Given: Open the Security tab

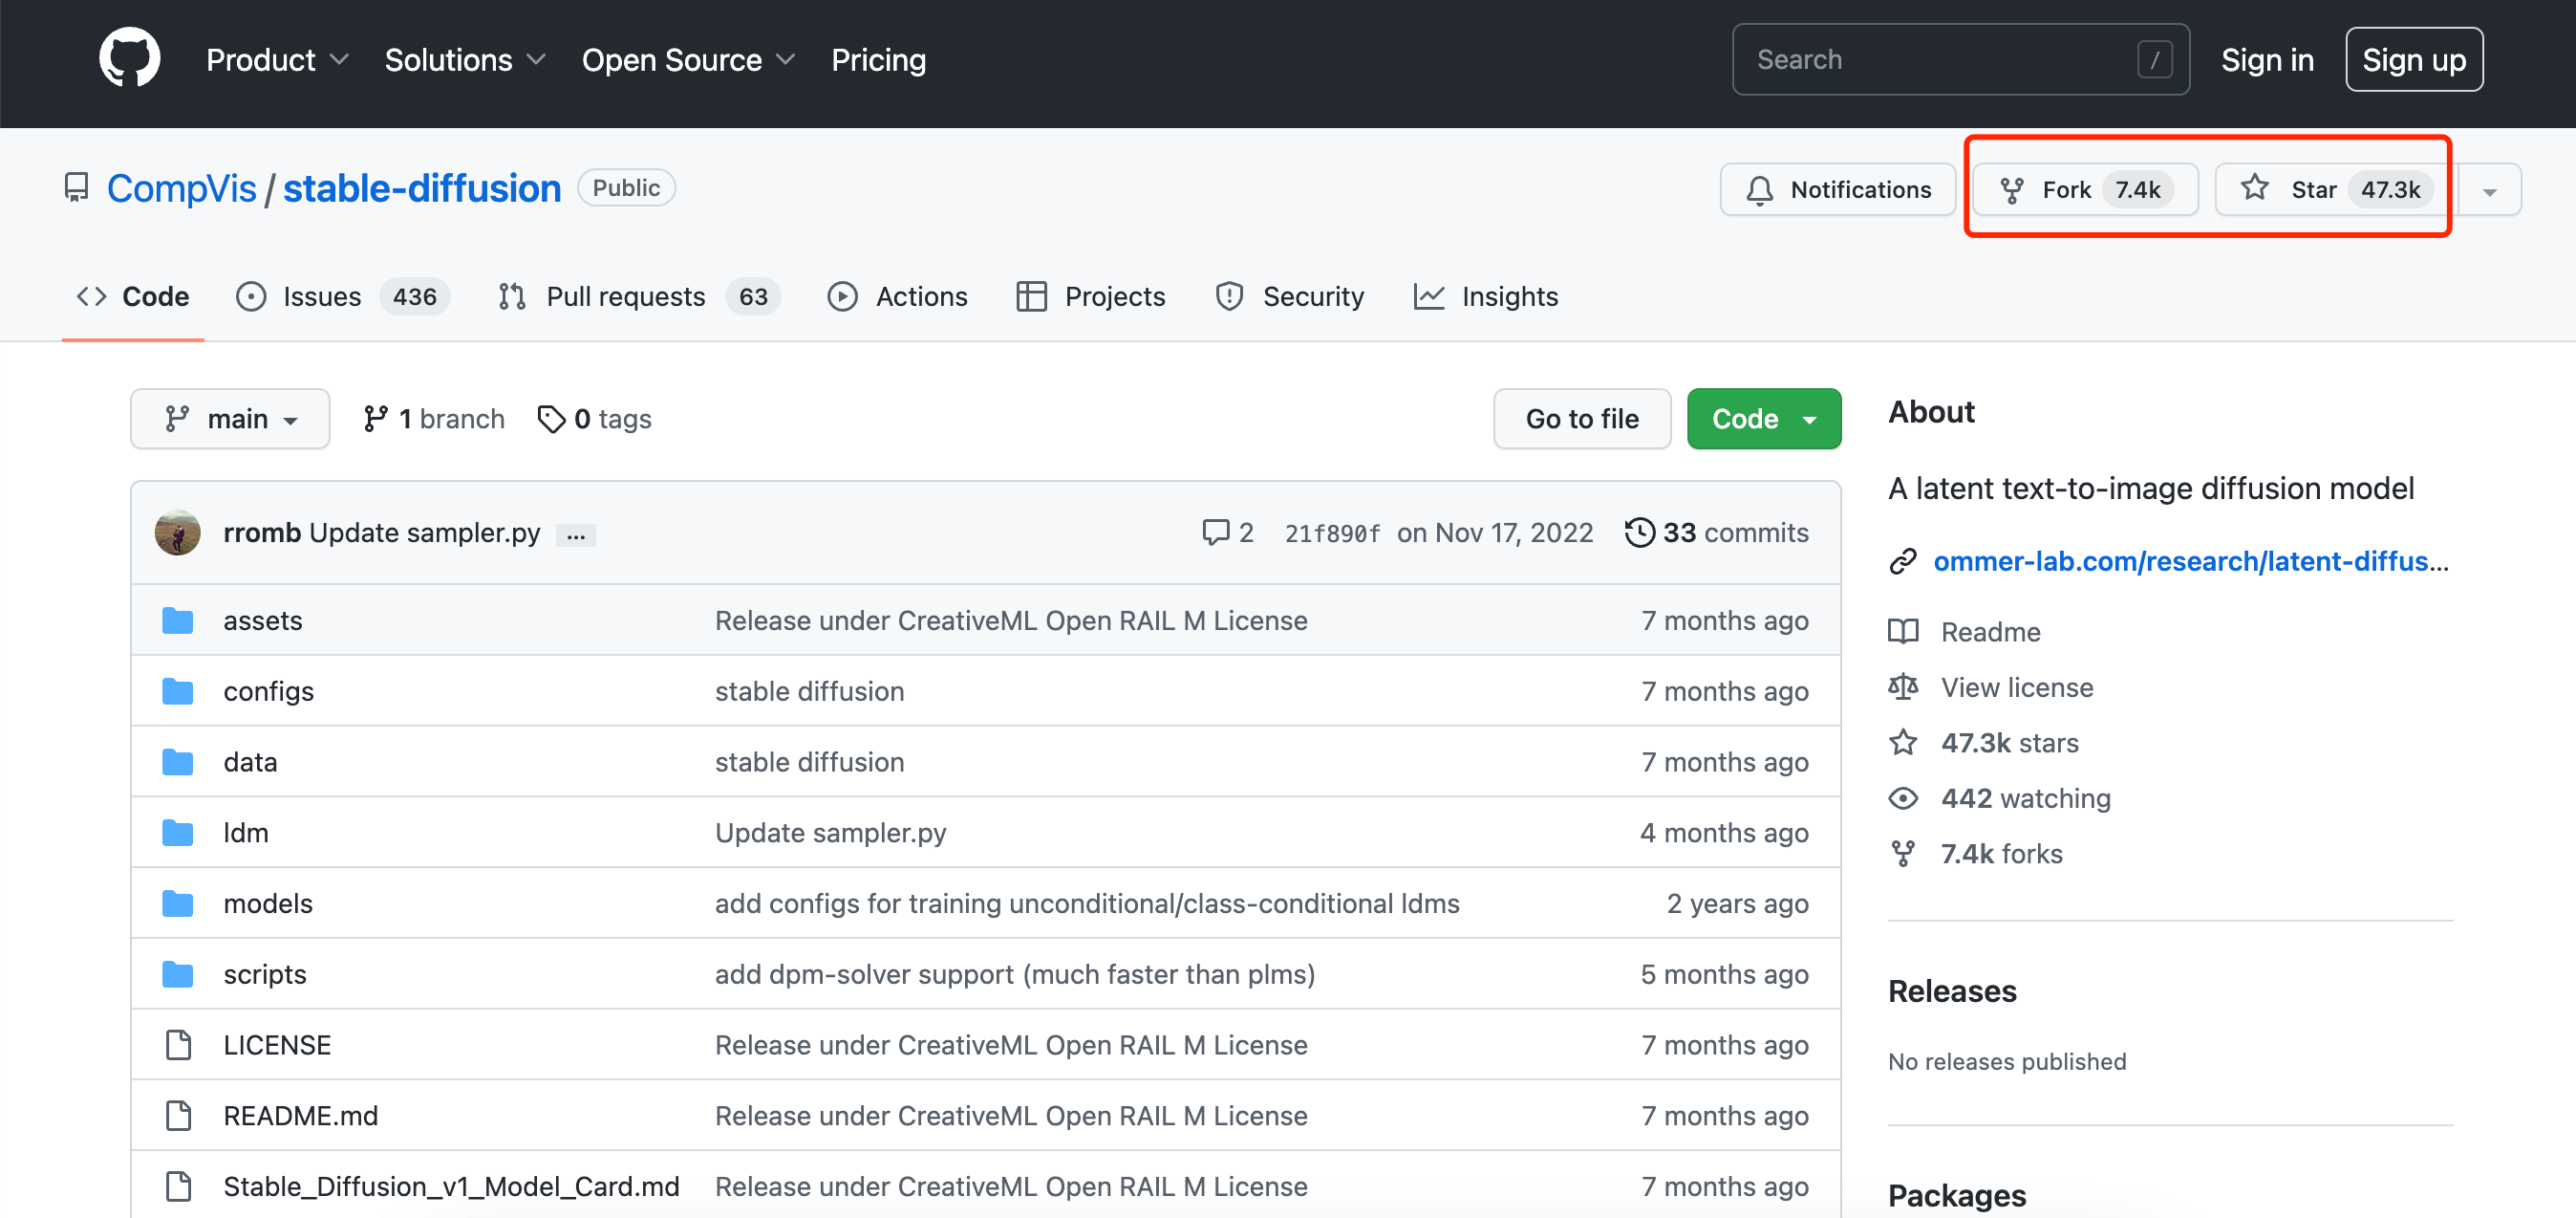Looking at the screenshot, I should (x=1289, y=296).
